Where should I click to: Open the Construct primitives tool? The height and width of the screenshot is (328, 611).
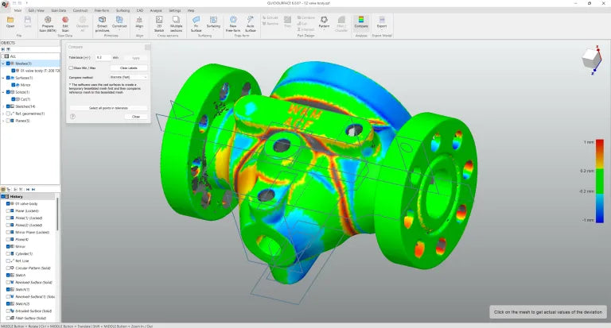pyautogui.click(x=119, y=22)
